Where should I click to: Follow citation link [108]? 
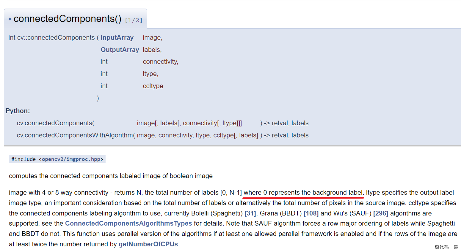[x=311, y=213]
